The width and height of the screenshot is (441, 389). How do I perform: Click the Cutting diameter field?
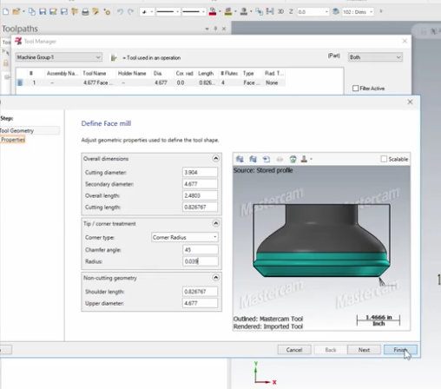click(200, 172)
